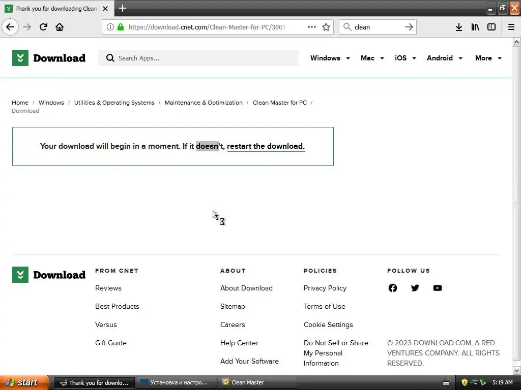Toggle the browser sidebar view
Viewport: 521px width, 390px height.
coord(491,27)
